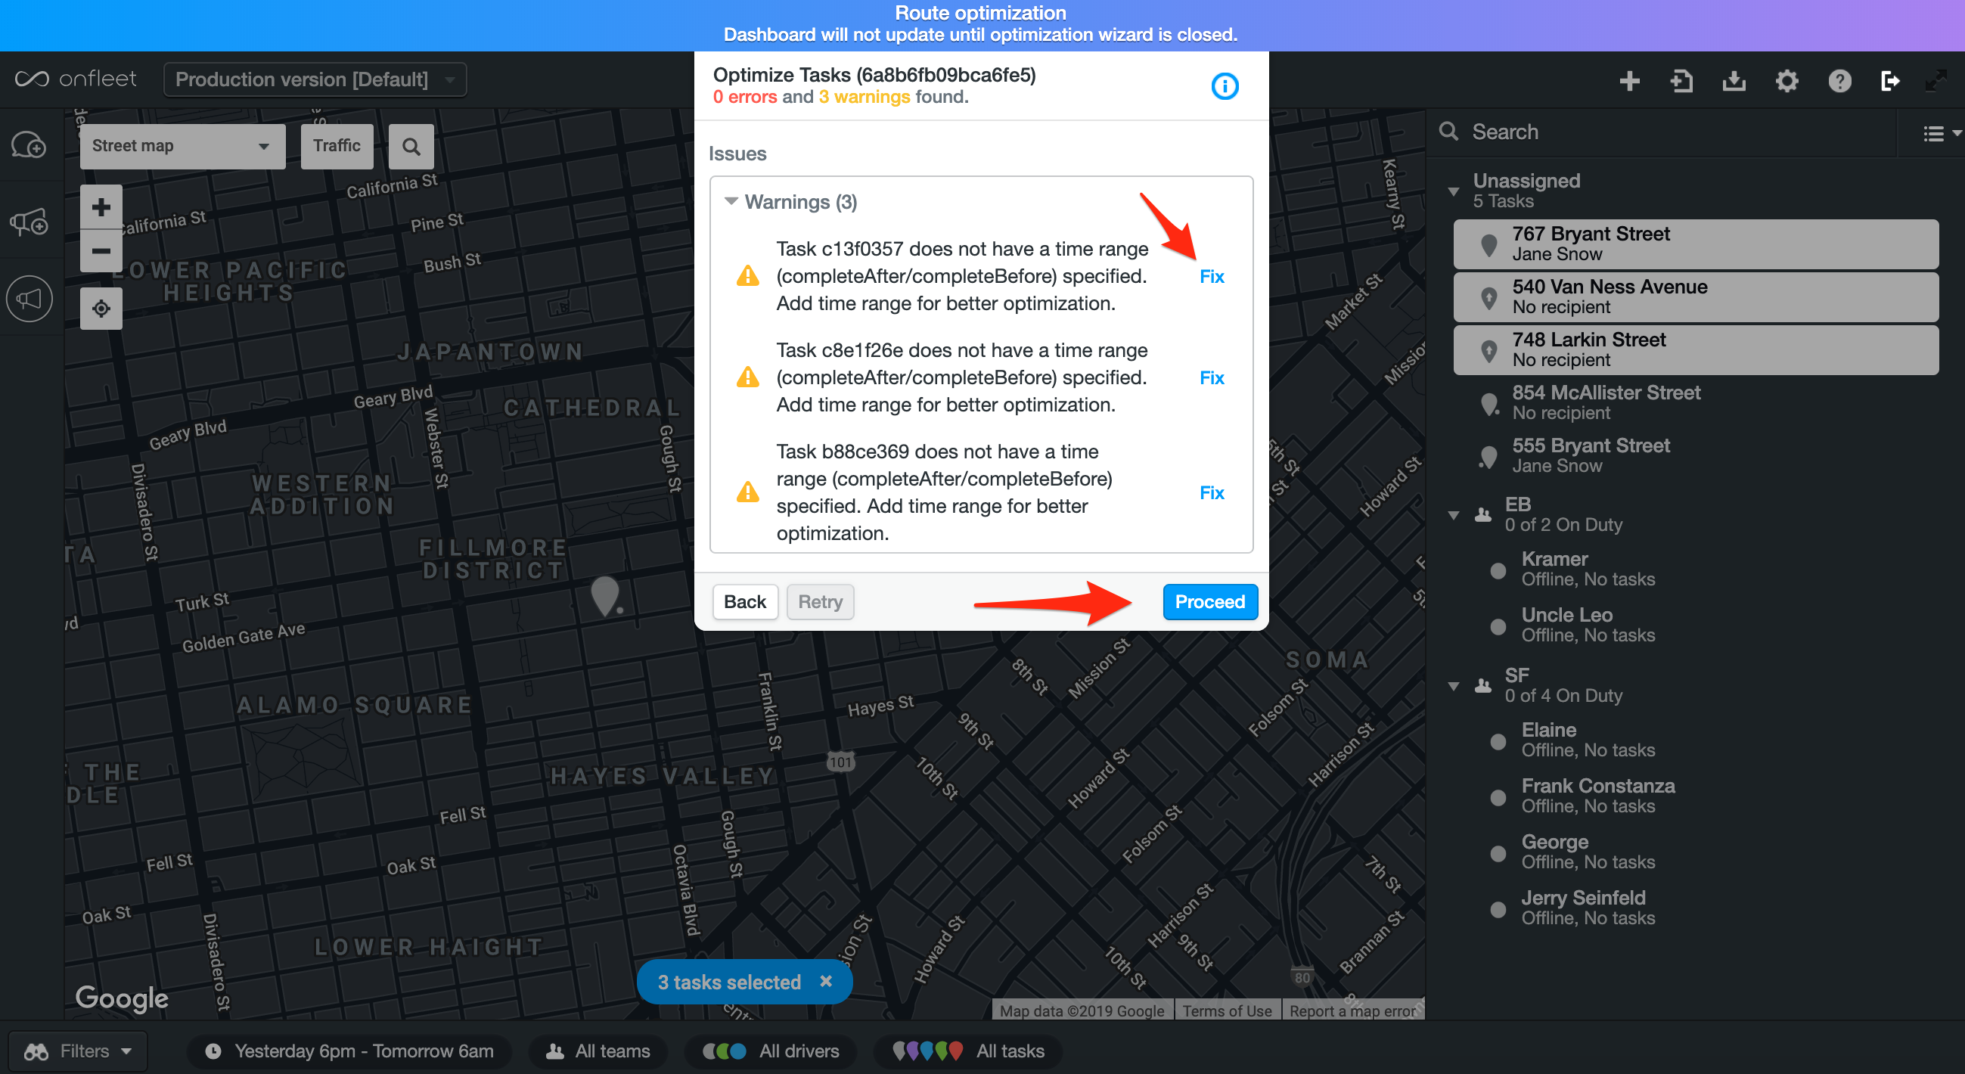This screenshot has width=1965, height=1074.
Task: Click Fix for task c13f0357 warning
Action: (1212, 276)
